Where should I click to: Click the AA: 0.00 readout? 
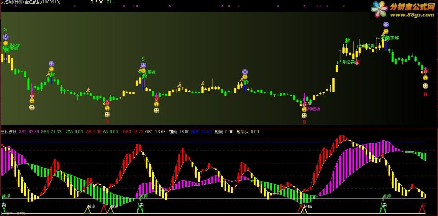pyautogui.click(x=110, y=132)
